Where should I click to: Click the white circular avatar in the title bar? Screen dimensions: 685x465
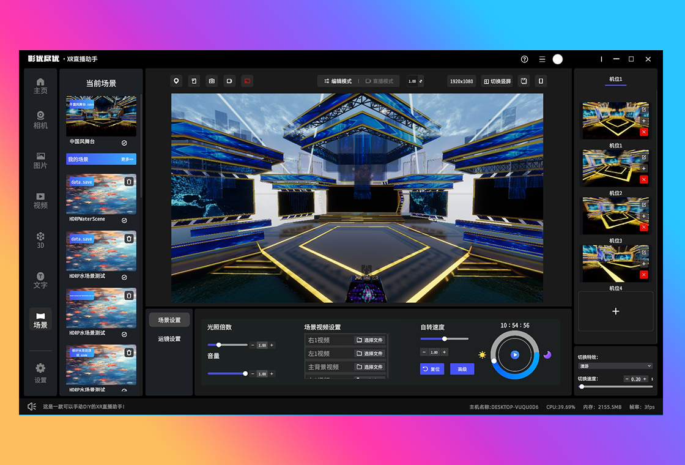557,59
